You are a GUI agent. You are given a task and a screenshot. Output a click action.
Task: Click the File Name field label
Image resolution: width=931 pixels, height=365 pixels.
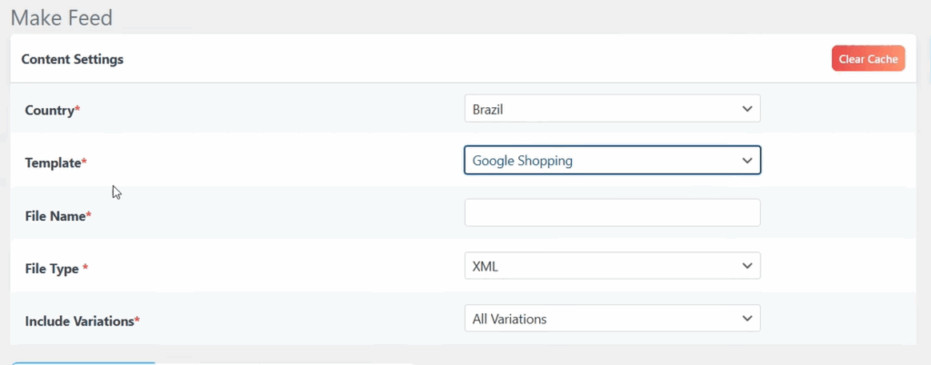(55, 216)
